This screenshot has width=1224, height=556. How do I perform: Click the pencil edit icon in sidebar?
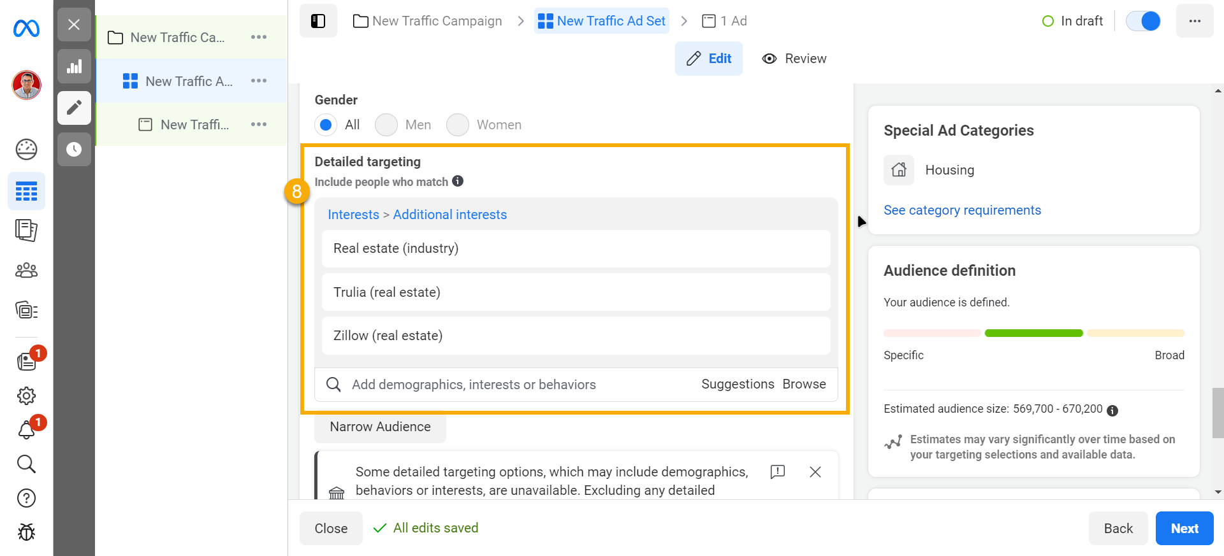tap(74, 108)
